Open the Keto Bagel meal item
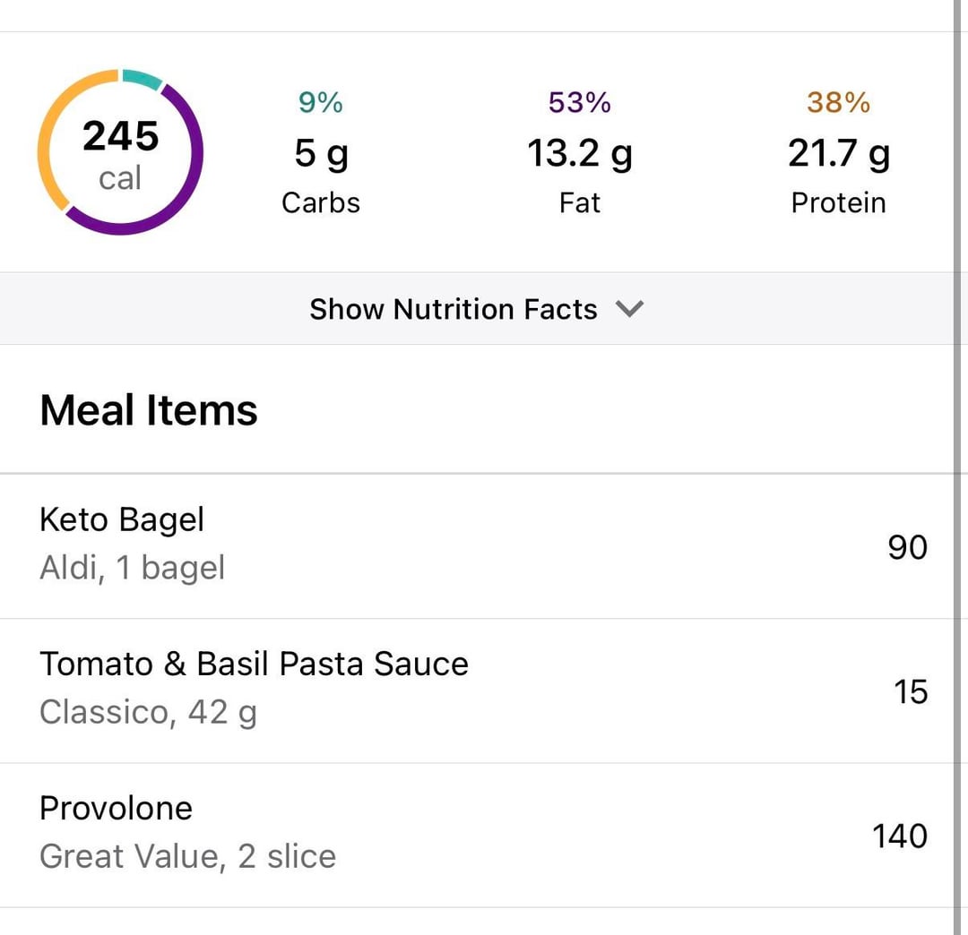The width and height of the screenshot is (968, 935). [122, 520]
